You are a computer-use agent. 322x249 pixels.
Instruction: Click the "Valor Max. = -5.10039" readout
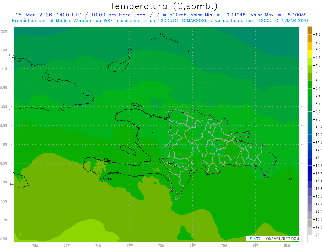pos(279,15)
